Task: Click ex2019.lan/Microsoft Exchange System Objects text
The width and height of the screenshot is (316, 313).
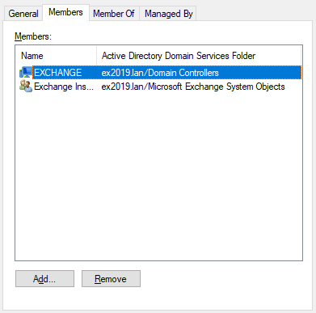Action: [x=193, y=87]
